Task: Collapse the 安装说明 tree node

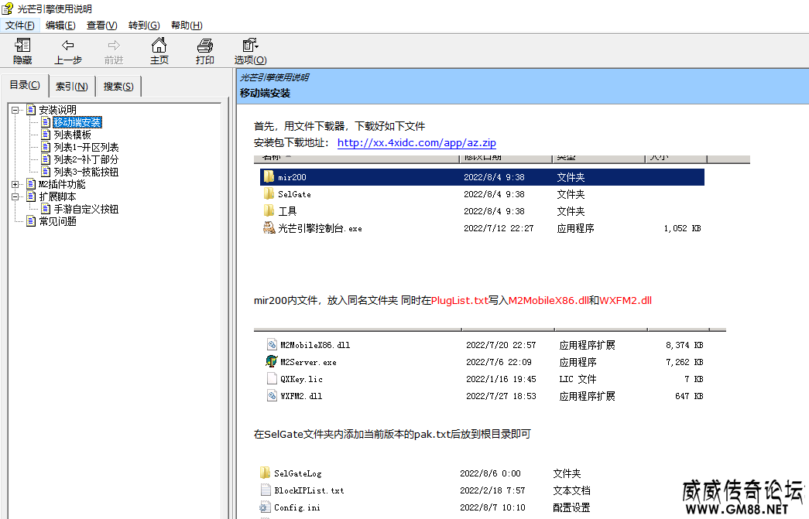Action: tap(15, 110)
